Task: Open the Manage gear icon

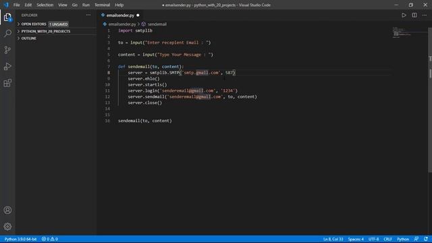Action: pos(7,227)
